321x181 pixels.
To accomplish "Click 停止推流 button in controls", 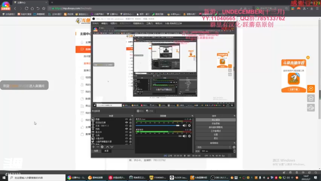I will (216, 120).
